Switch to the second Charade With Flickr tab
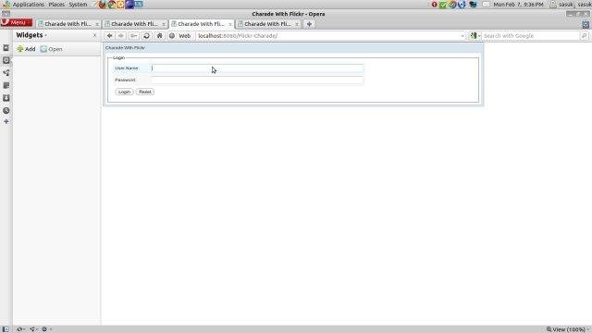 click(x=134, y=24)
